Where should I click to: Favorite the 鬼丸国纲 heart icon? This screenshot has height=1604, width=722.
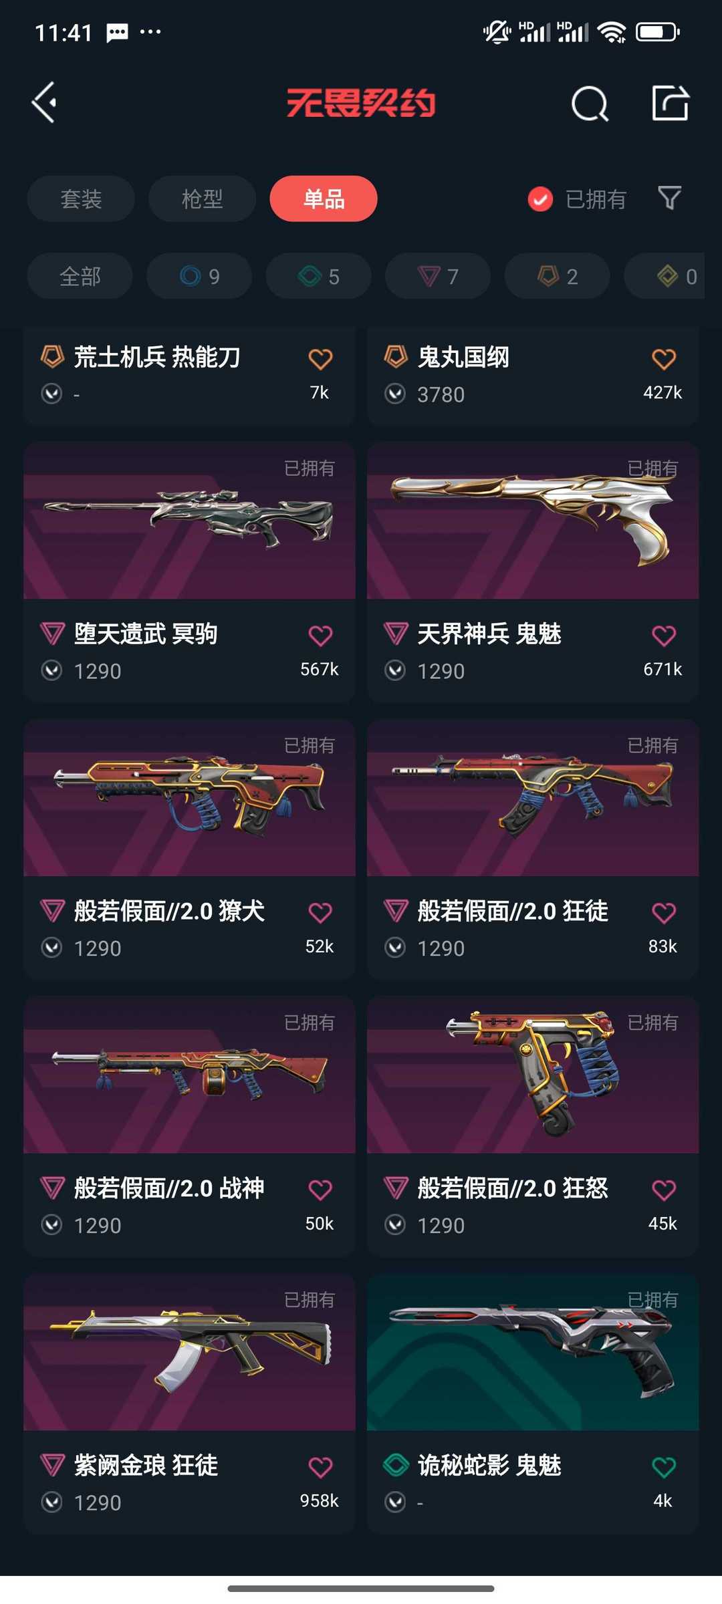(663, 359)
